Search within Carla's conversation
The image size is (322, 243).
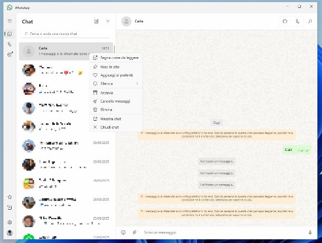(310, 21)
